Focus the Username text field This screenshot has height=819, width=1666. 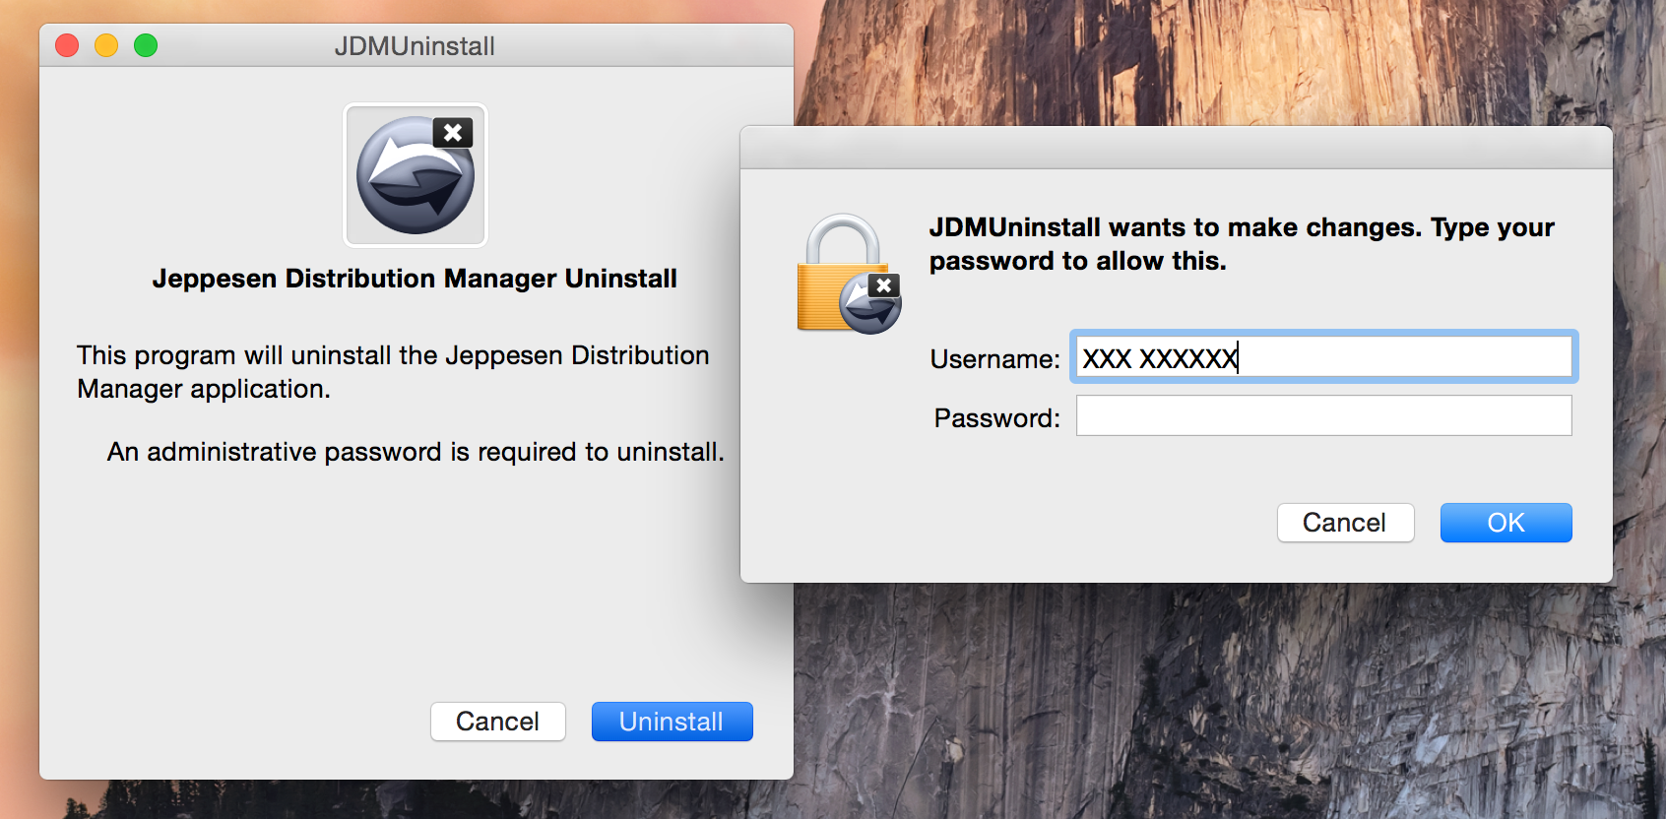(1322, 357)
